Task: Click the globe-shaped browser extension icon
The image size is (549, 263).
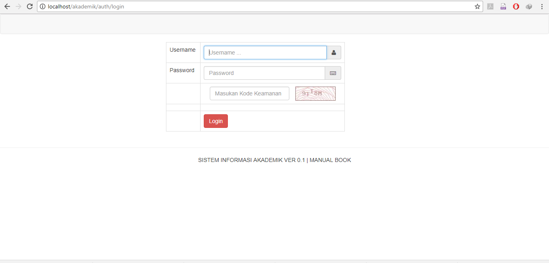Action: (529, 6)
